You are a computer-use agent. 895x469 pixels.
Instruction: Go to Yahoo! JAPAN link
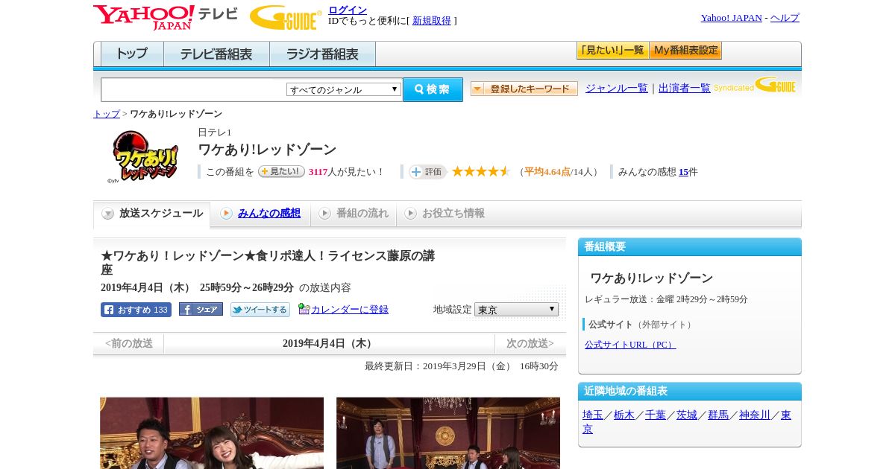tap(731, 18)
